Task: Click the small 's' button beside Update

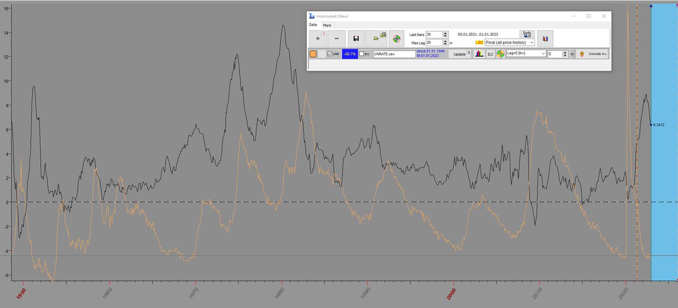Action: click(x=469, y=52)
